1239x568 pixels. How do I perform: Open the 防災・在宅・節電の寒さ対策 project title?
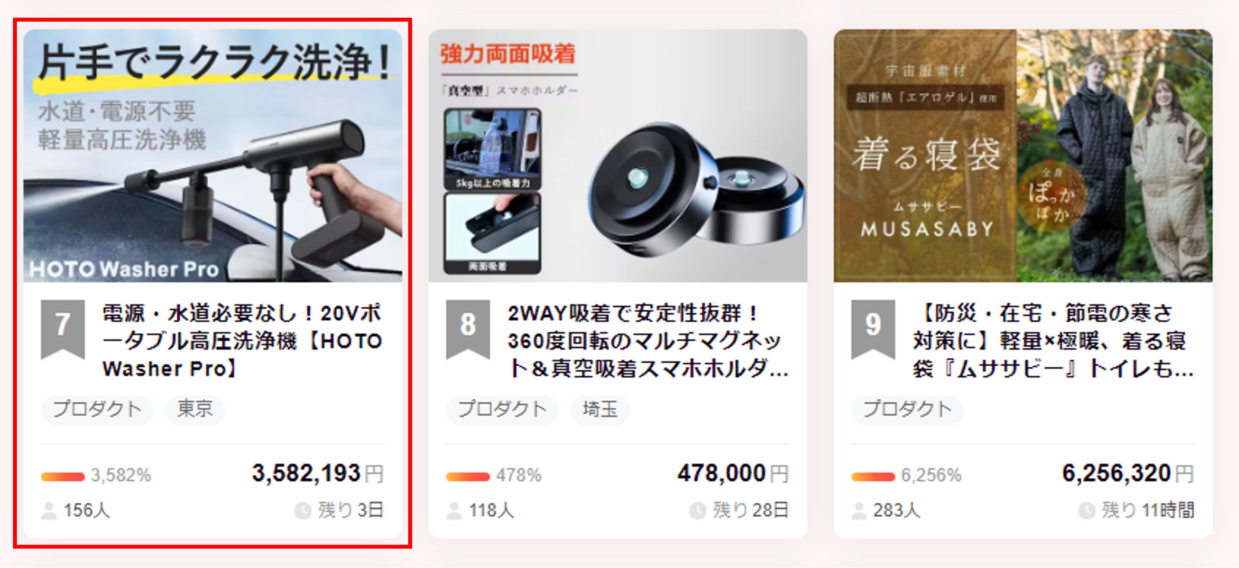click(1053, 340)
